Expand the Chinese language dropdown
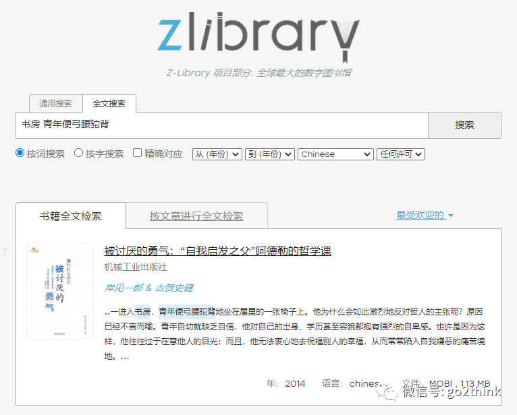 point(335,154)
